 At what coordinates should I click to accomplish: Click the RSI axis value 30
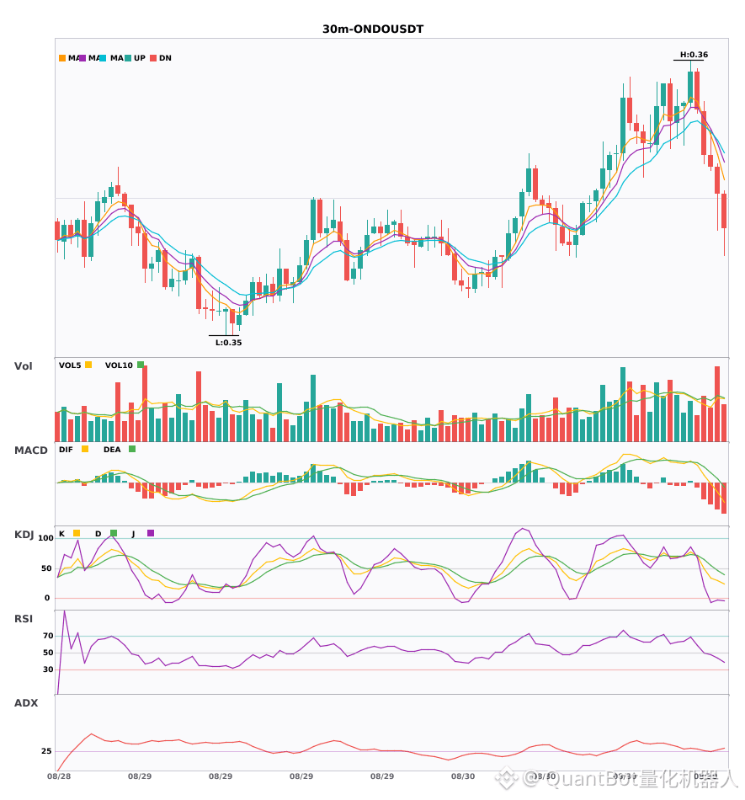pos(48,669)
